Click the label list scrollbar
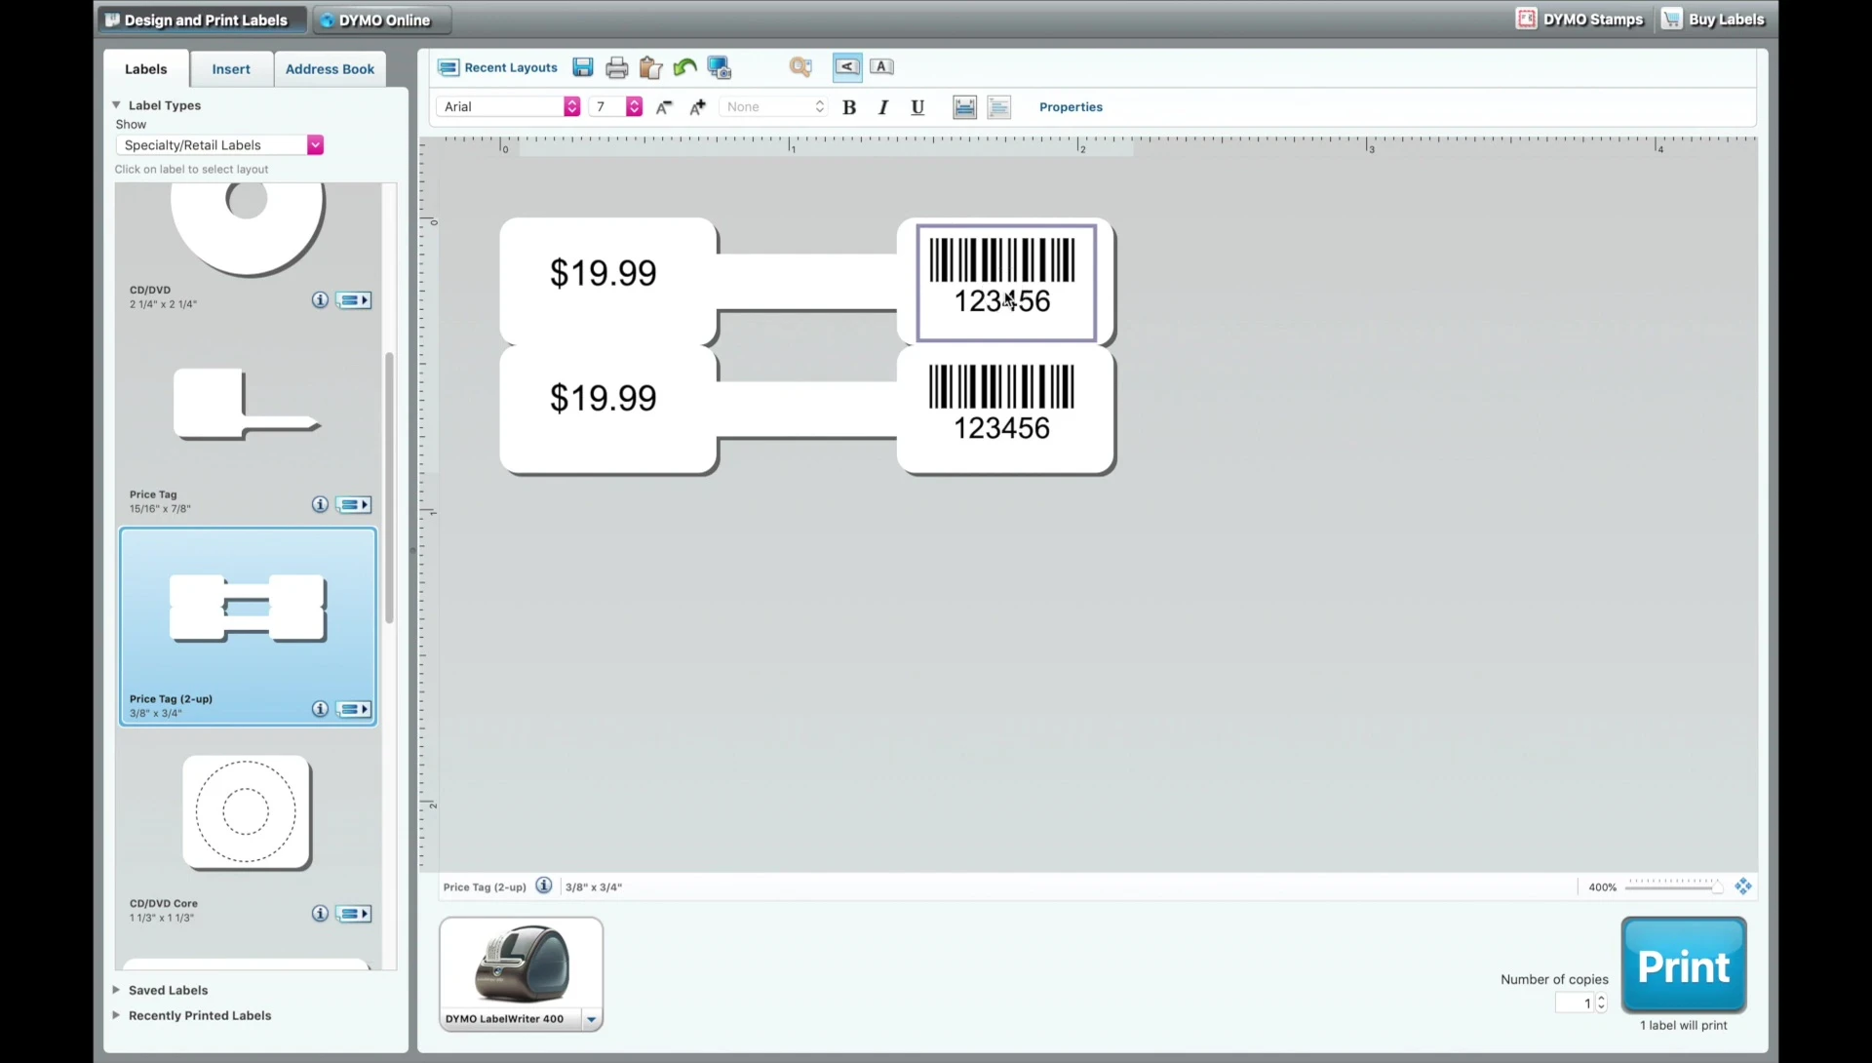The width and height of the screenshot is (1872, 1063). coord(389,488)
